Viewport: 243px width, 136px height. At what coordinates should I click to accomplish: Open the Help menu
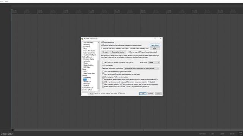pyautogui.click(x=7, y=2)
